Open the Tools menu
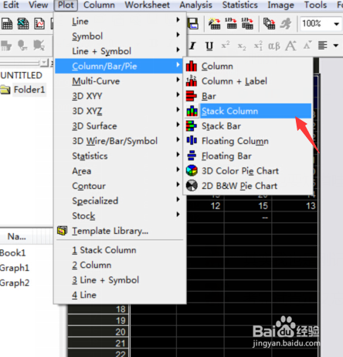The image size is (343, 357). click(x=315, y=5)
